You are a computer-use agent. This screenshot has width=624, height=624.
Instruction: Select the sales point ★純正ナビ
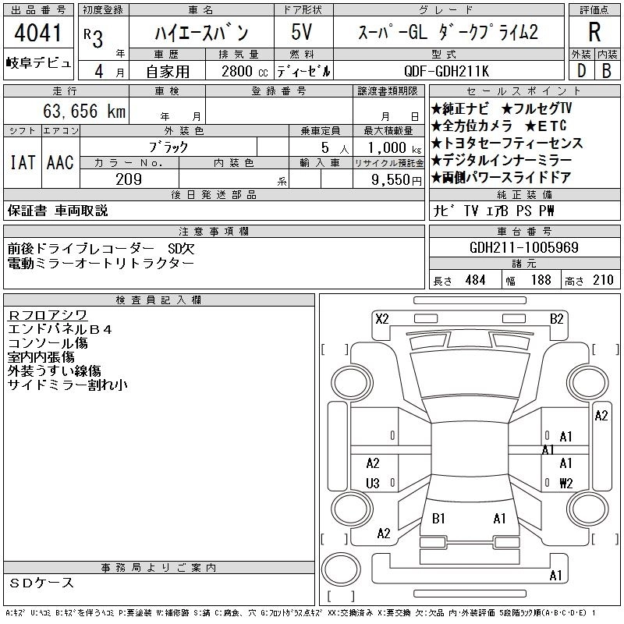coord(460,108)
